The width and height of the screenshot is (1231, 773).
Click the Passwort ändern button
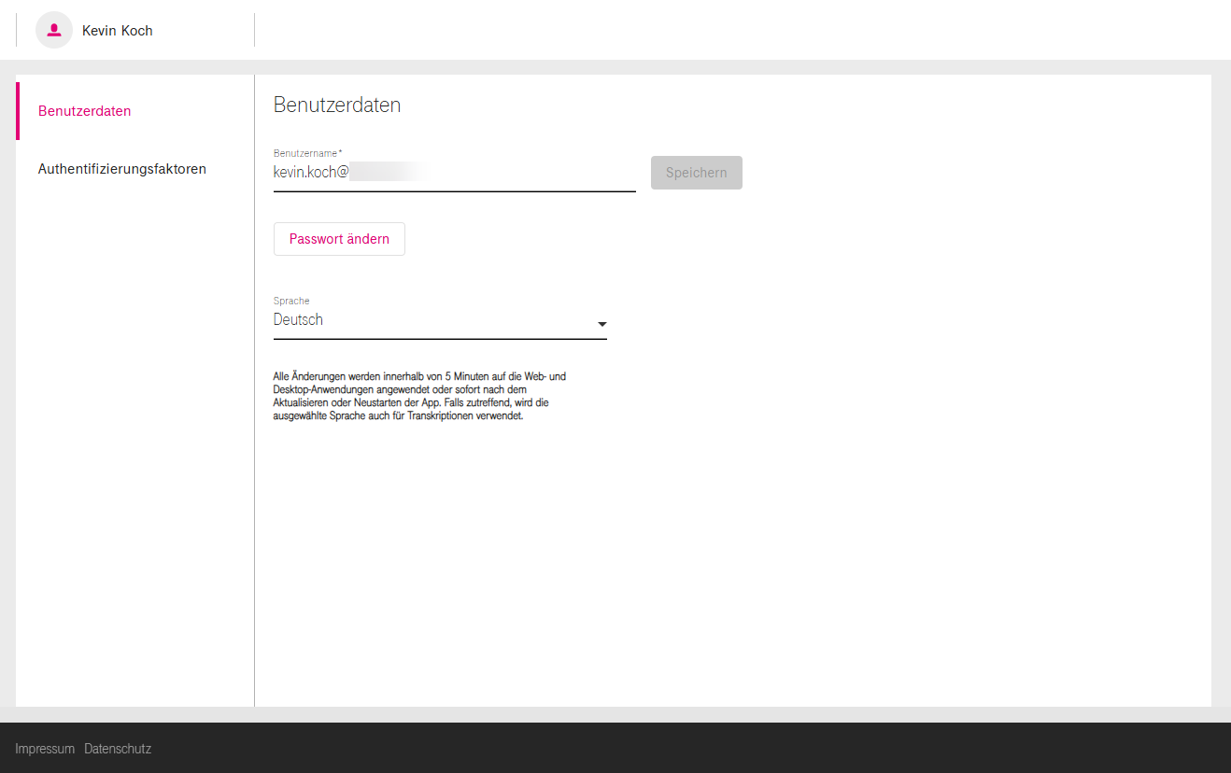(339, 239)
